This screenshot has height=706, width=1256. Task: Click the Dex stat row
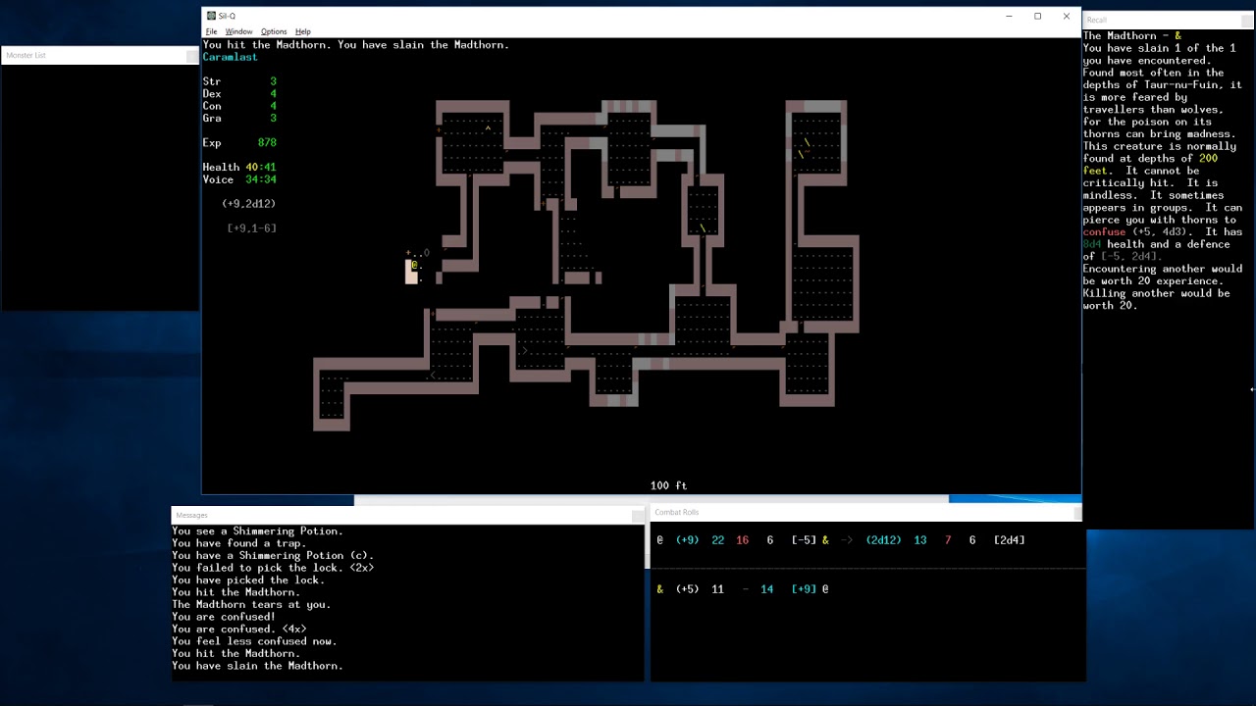[240, 94]
